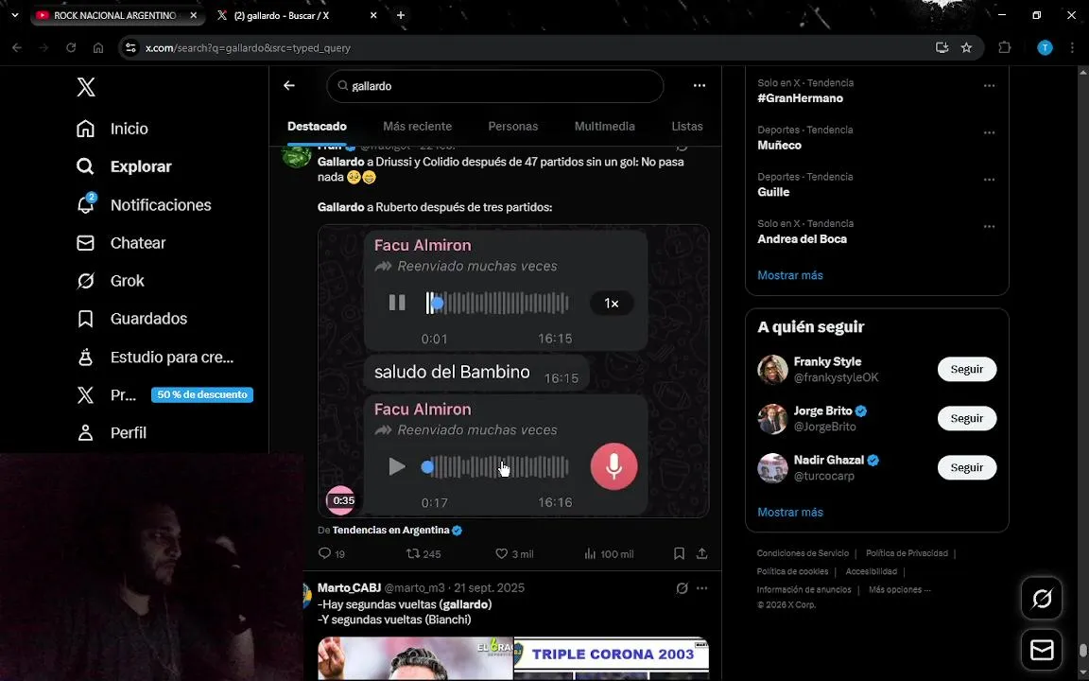Open options for Andrea del Boca trend
This screenshot has height=681, width=1089.
click(x=989, y=227)
